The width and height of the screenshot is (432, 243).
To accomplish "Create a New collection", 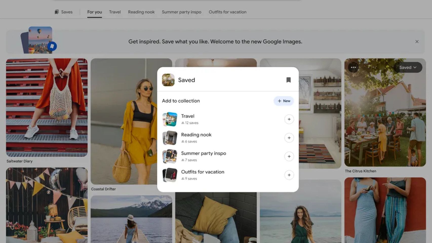I will coord(284,101).
